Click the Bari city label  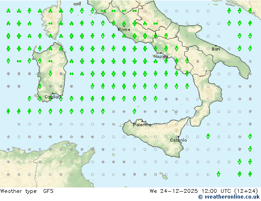click(216, 49)
